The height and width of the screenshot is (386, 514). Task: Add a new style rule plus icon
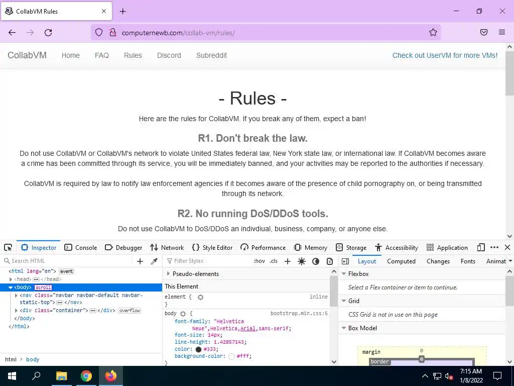(x=288, y=261)
